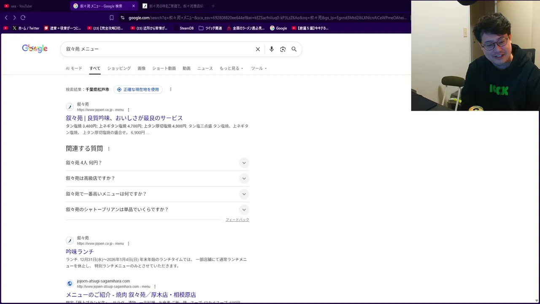Select the 'すべて' search tab
This screenshot has height=304, width=540.
pos(95,68)
